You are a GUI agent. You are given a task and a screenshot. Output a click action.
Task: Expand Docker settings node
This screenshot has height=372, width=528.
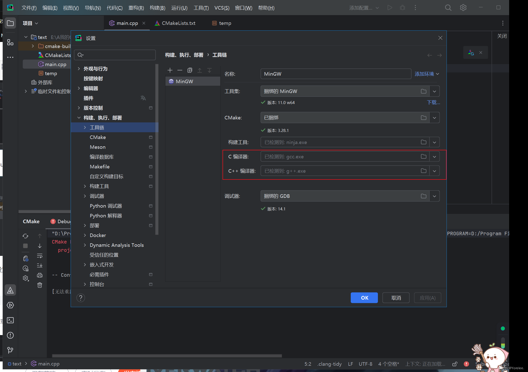point(85,235)
